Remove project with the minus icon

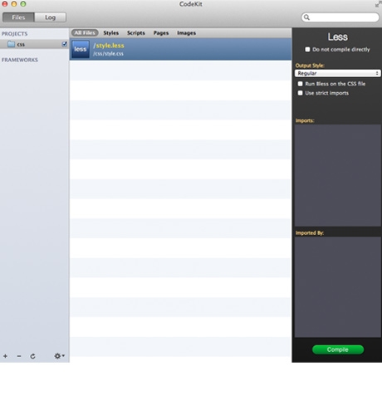point(19,356)
